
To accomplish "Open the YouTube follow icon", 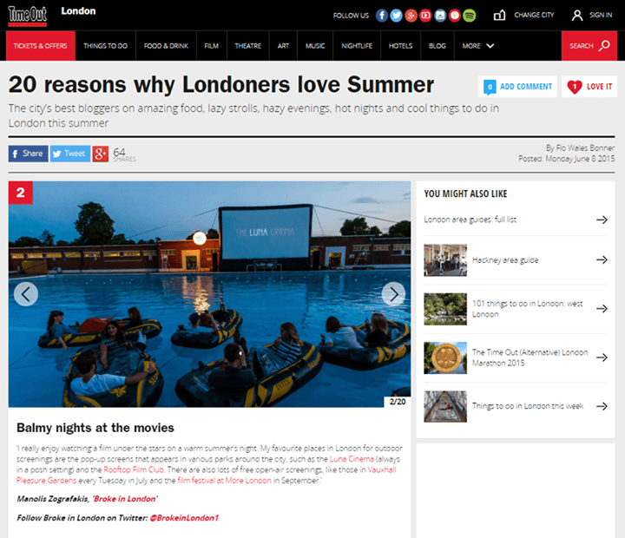I will pyautogui.click(x=425, y=16).
